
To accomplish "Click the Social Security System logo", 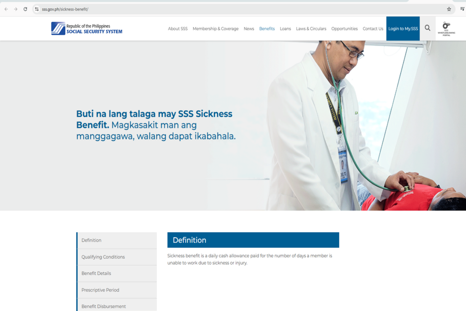I will click(86, 29).
